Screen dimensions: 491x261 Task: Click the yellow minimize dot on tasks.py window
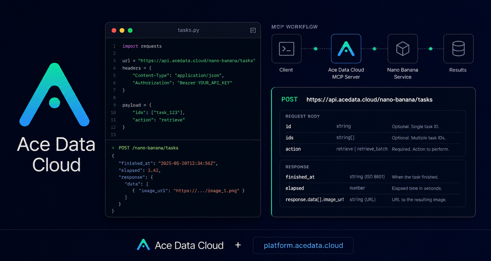122,30
